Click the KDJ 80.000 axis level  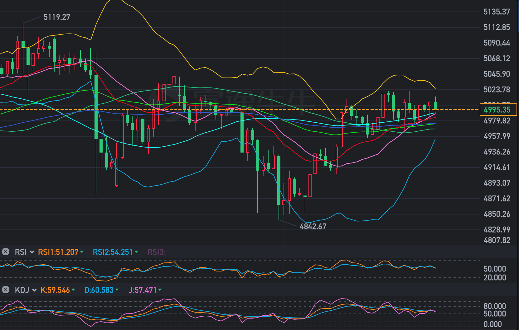point(495,306)
